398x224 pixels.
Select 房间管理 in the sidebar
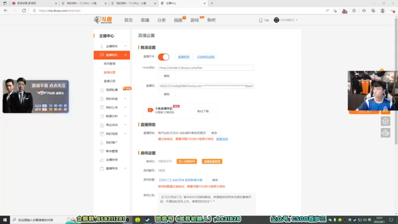tap(109, 64)
